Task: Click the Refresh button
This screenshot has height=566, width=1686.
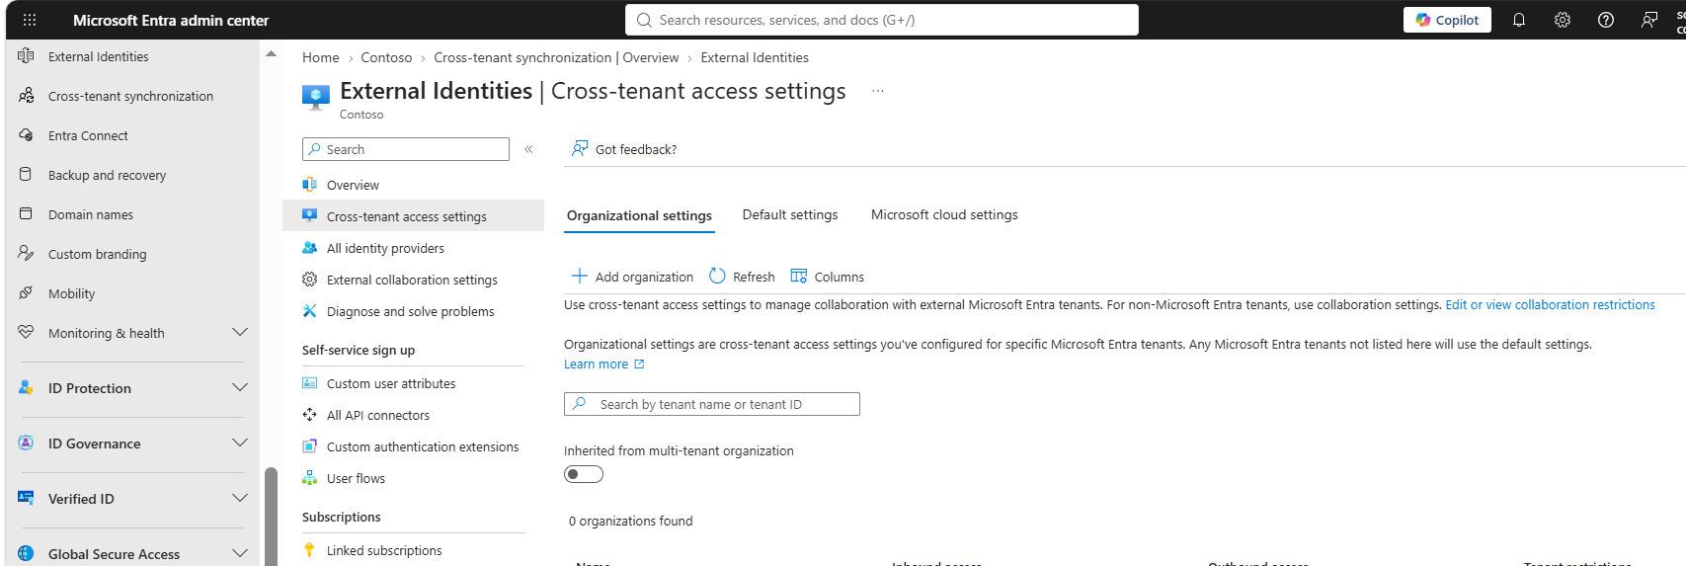Action: pyautogui.click(x=742, y=277)
